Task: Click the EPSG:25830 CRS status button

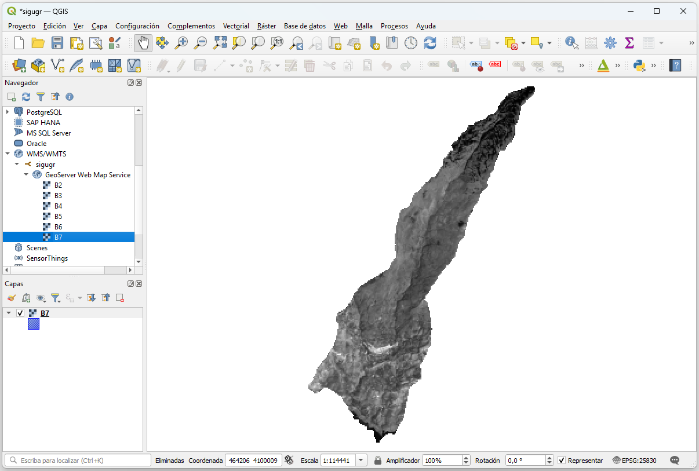Action: (x=639, y=460)
